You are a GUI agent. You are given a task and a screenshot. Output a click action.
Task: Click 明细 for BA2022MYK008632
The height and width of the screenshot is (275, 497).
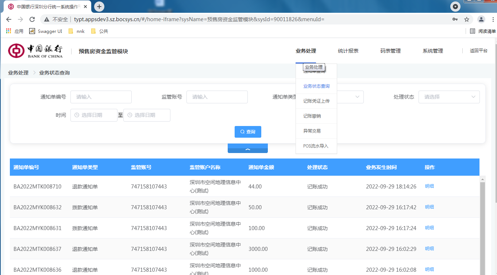(429, 207)
